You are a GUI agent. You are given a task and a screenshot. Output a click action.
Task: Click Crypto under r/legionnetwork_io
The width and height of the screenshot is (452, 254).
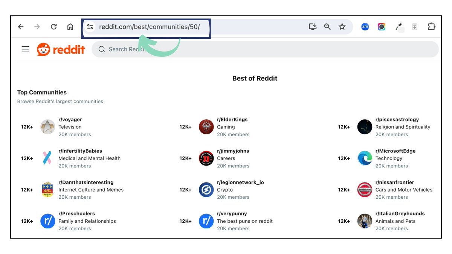[225, 190]
